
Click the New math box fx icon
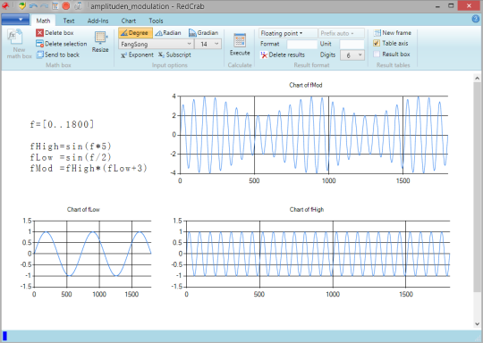tap(15, 37)
